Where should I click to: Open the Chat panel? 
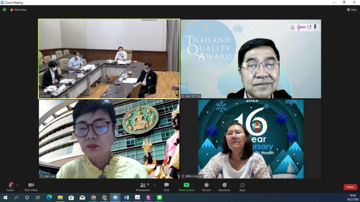(x=166, y=187)
